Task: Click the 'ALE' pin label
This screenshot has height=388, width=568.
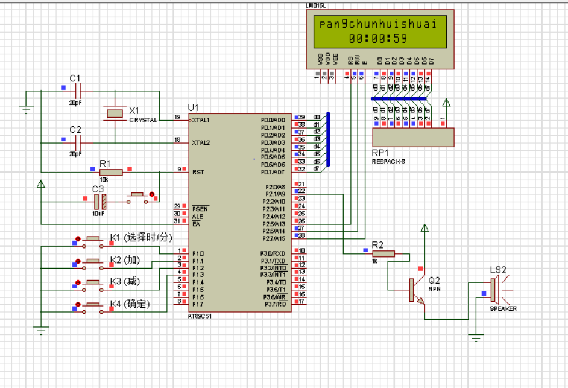Action: click(x=197, y=217)
